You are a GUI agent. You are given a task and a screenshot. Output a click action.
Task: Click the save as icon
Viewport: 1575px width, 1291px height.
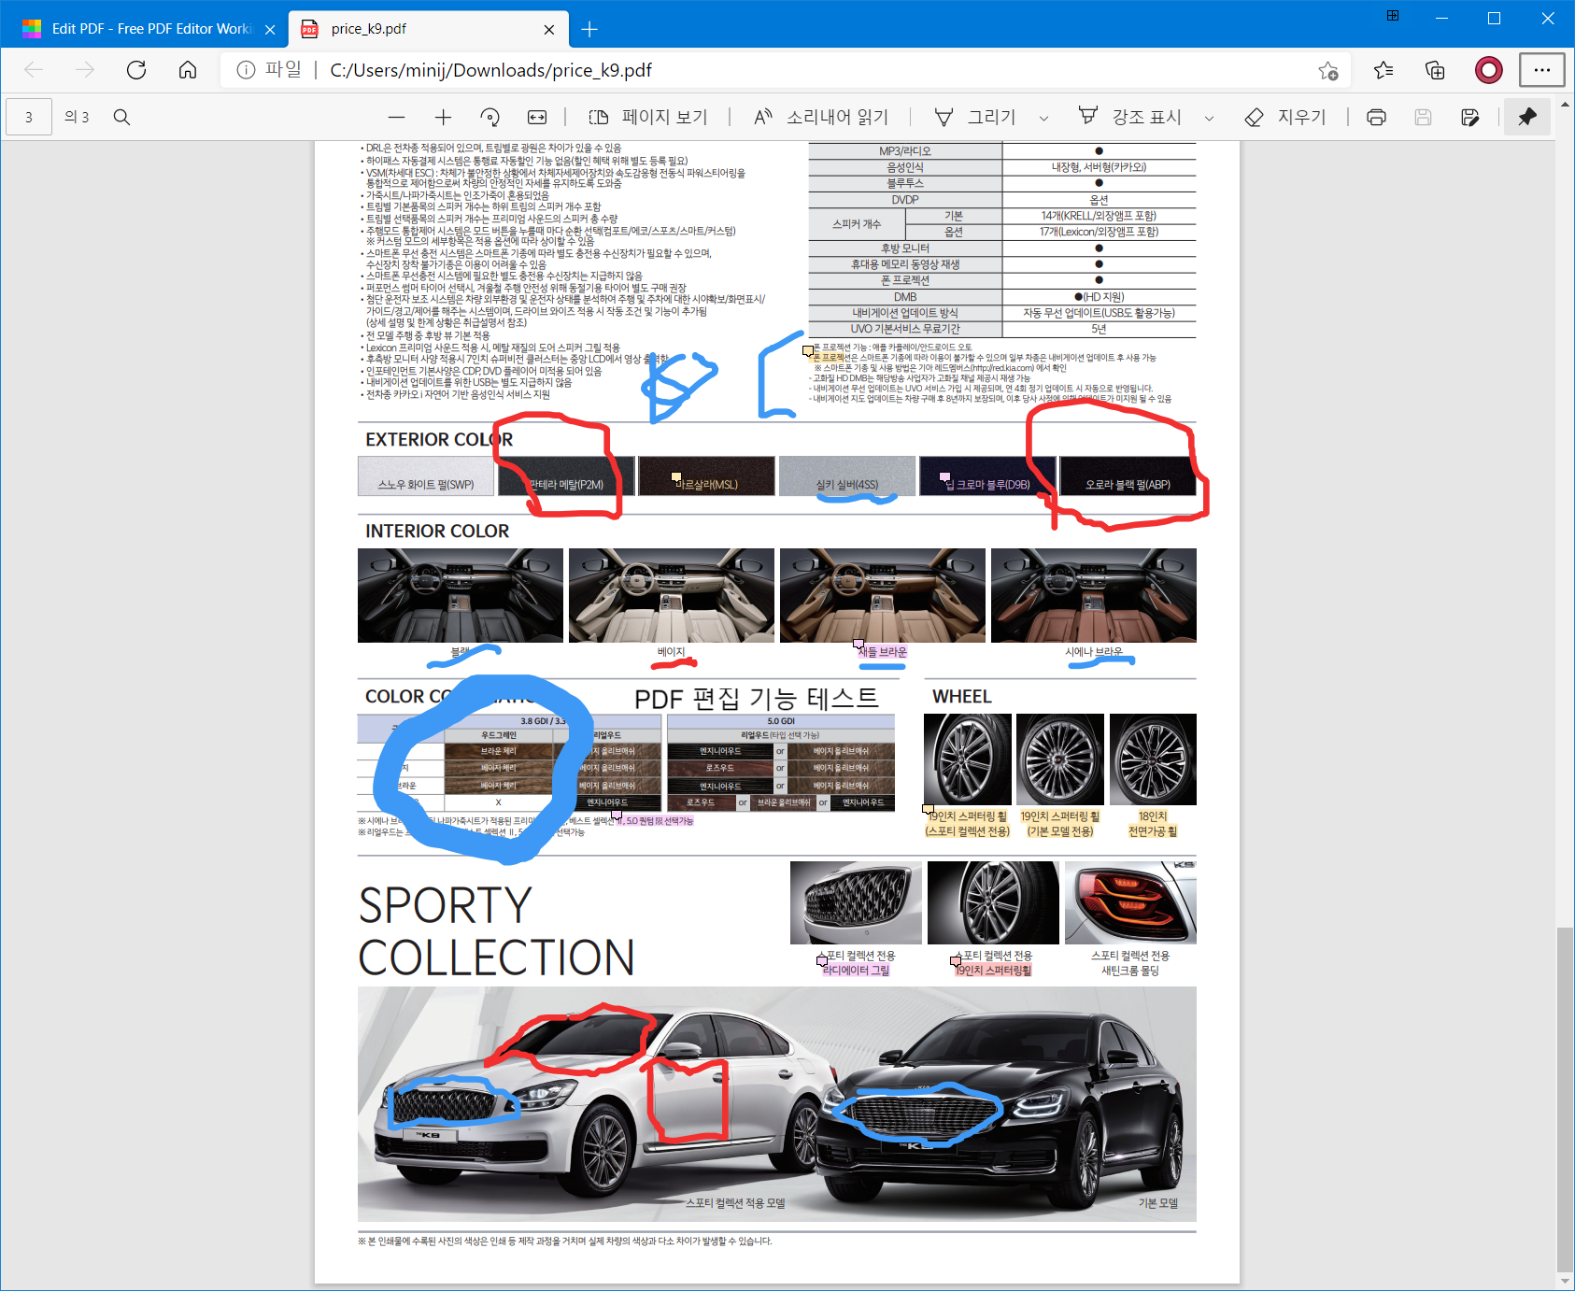pyautogui.click(x=1470, y=117)
